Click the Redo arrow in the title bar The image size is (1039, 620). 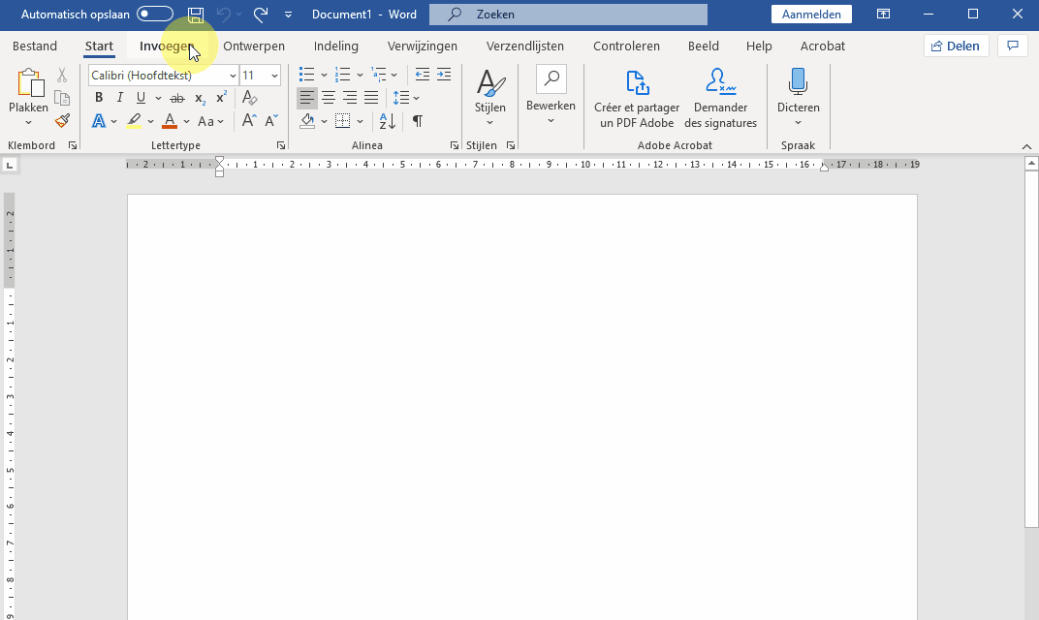(261, 14)
